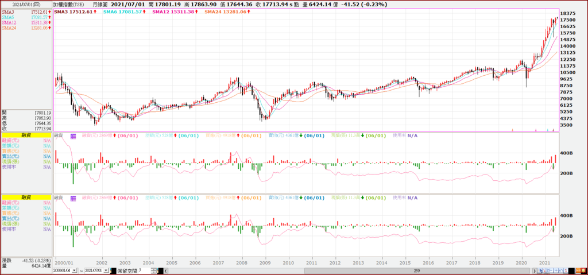Click 現償(張) N/A row in upper indicator sidebar
Screen dimensions: 588x275
point(26,162)
